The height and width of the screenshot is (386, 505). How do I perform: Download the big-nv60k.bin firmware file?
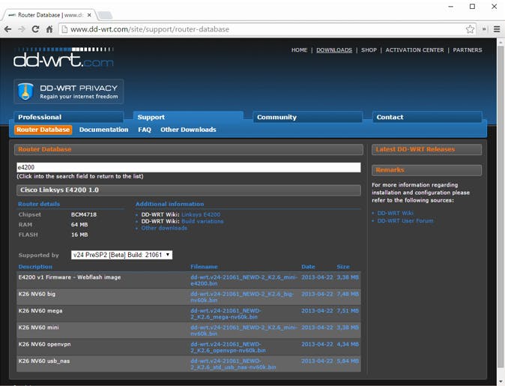pos(242,297)
